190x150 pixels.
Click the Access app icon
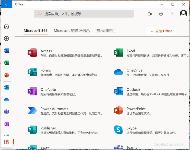tap(32, 53)
